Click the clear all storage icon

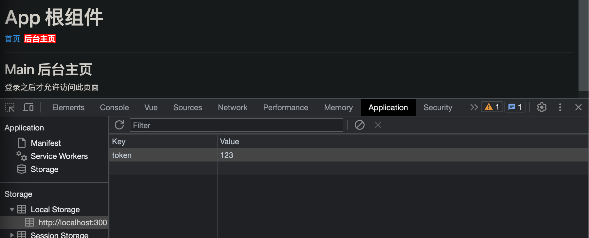359,125
